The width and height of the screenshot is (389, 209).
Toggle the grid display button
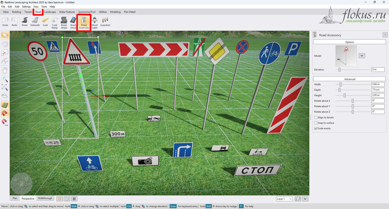(5, 105)
